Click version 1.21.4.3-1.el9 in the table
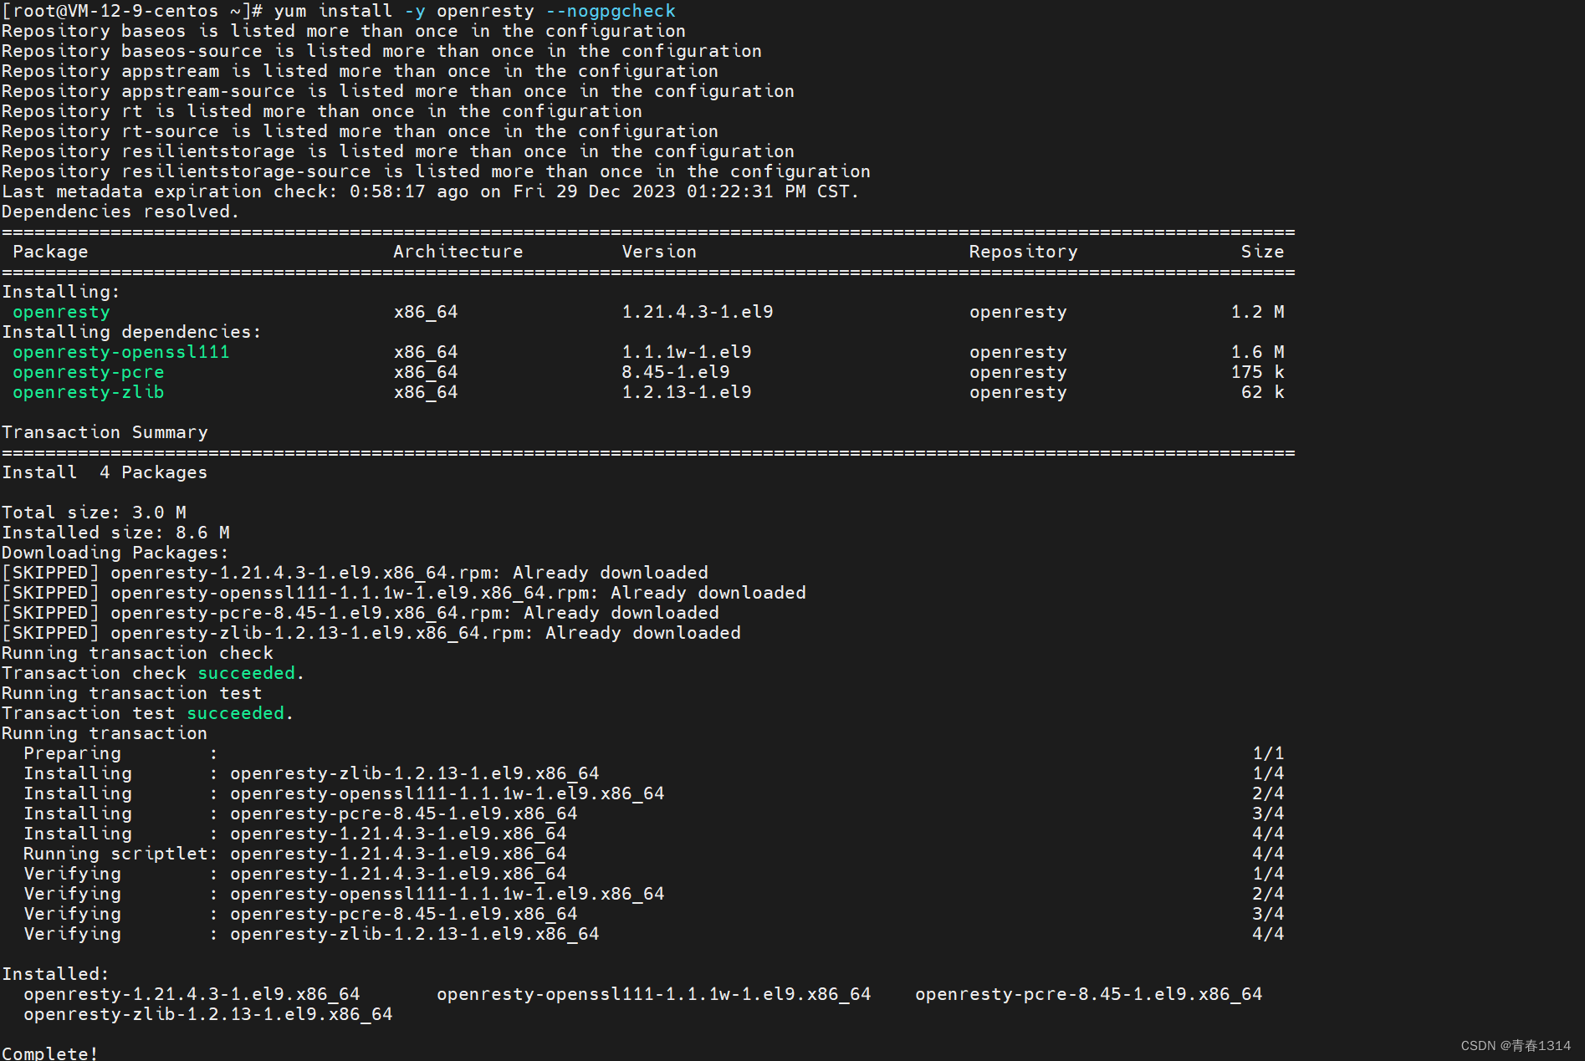Viewport: 1585px width, 1061px height. click(x=698, y=312)
